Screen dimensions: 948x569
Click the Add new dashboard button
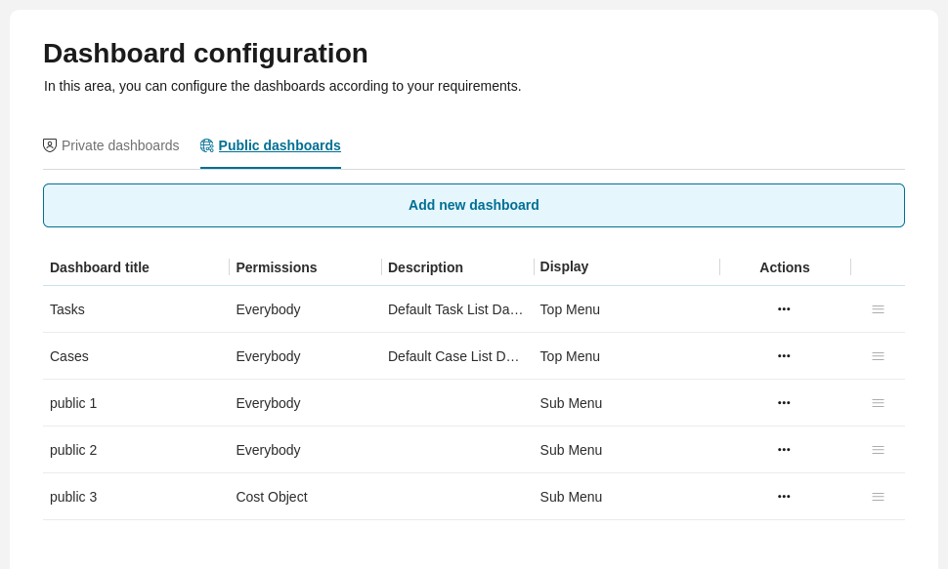pos(474,205)
